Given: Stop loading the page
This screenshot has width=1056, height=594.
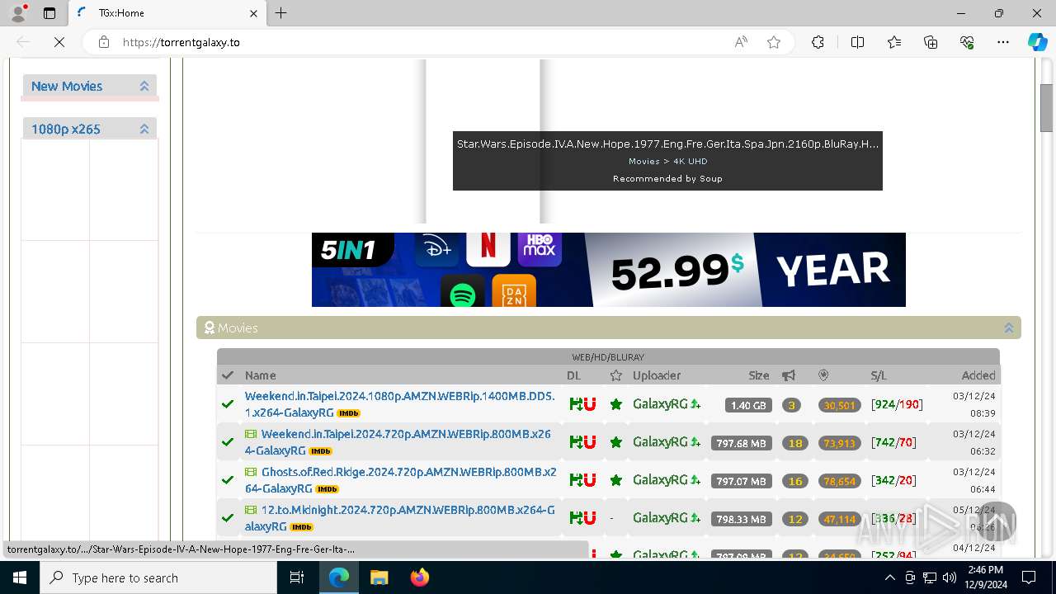Looking at the screenshot, I should 59,42.
